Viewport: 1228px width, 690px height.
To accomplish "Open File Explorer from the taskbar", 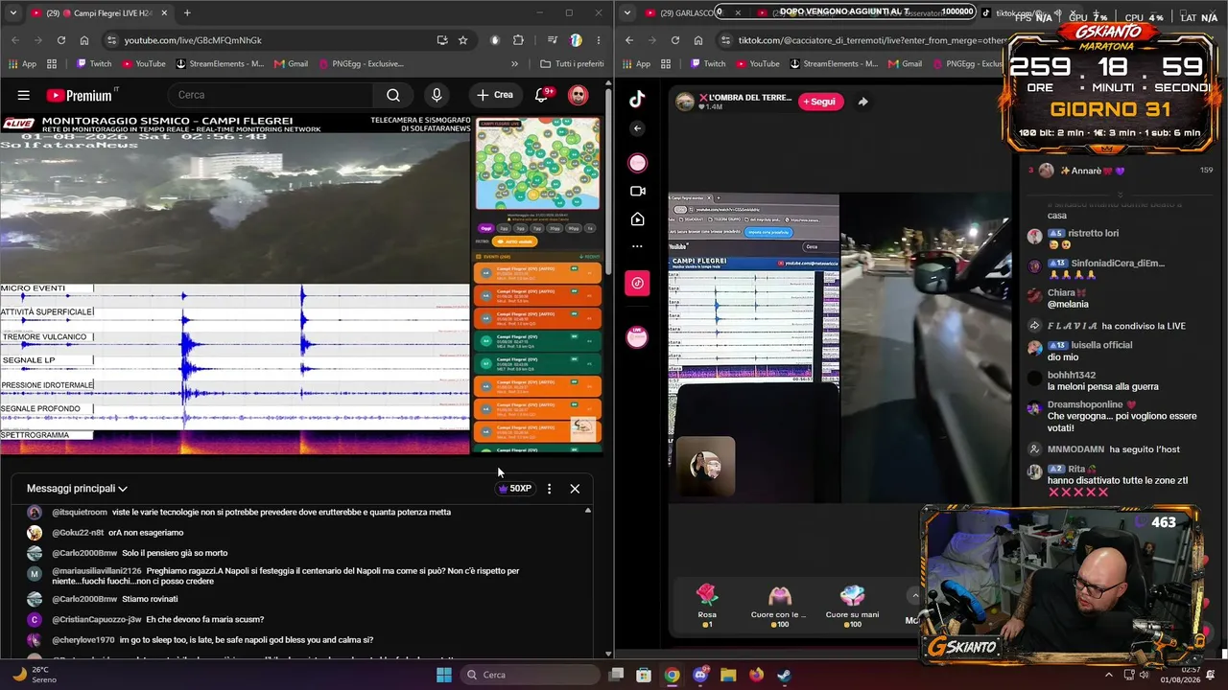I will click(728, 675).
